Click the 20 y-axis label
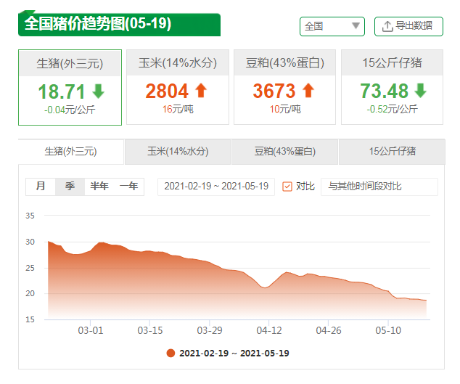This screenshot has height=384, width=460. (30, 293)
